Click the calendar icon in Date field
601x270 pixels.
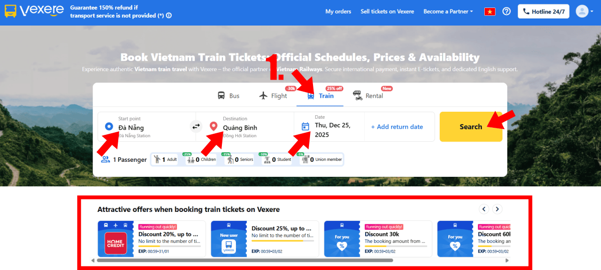click(x=306, y=127)
